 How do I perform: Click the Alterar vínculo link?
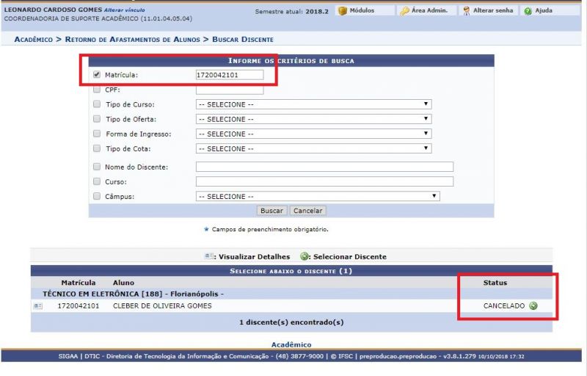pos(124,10)
